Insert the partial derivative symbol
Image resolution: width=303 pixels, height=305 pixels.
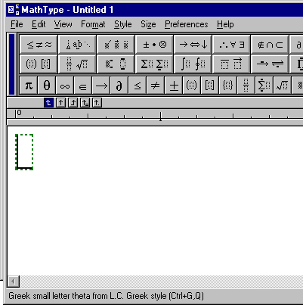coord(119,86)
